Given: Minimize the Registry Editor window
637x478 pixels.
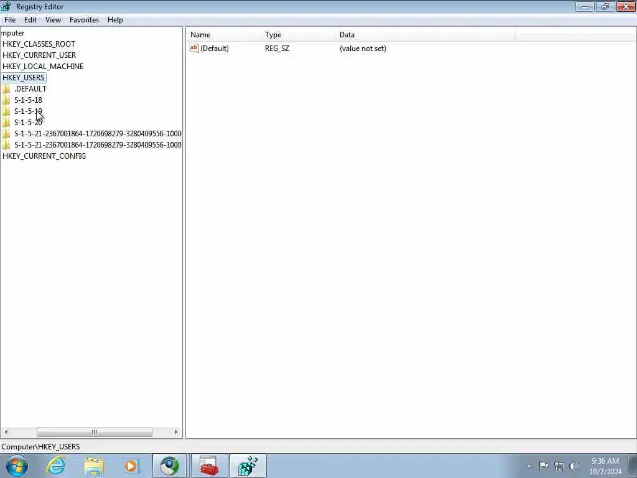Looking at the screenshot, I should pos(585,6).
